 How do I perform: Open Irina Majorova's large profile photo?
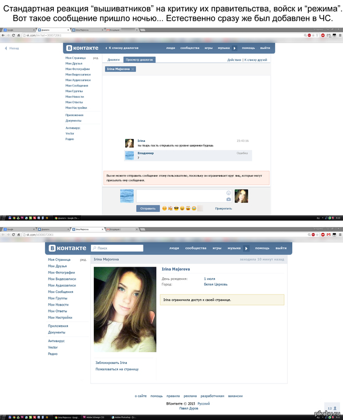point(125,309)
